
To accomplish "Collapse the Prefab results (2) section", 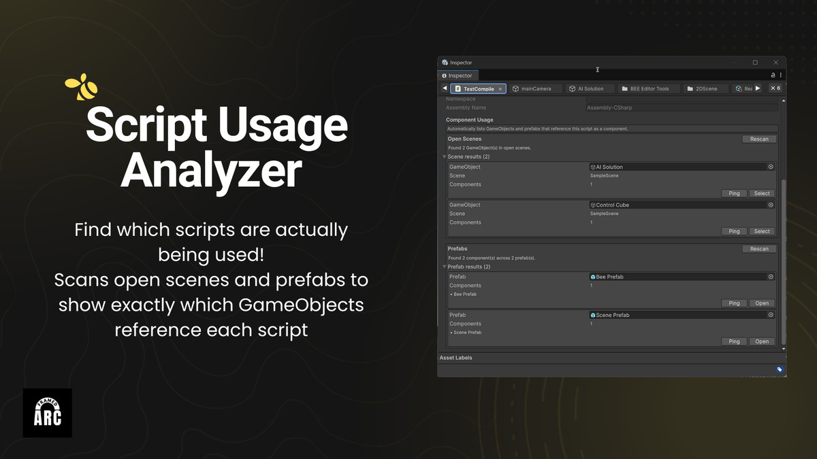I will [444, 267].
